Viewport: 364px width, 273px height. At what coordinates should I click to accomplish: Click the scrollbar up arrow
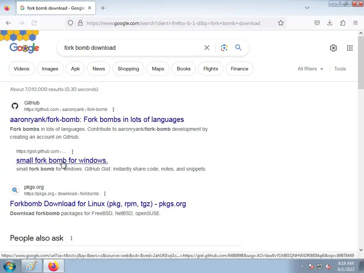point(361,33)
